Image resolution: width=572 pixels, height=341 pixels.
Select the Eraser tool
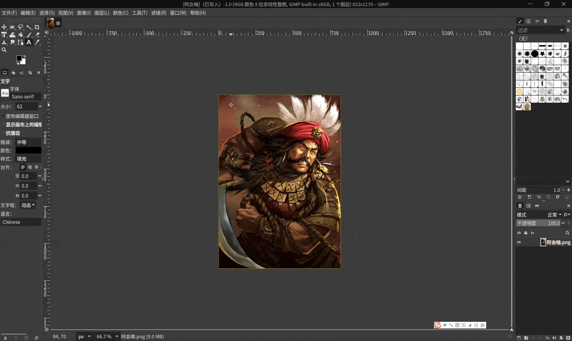37,35
